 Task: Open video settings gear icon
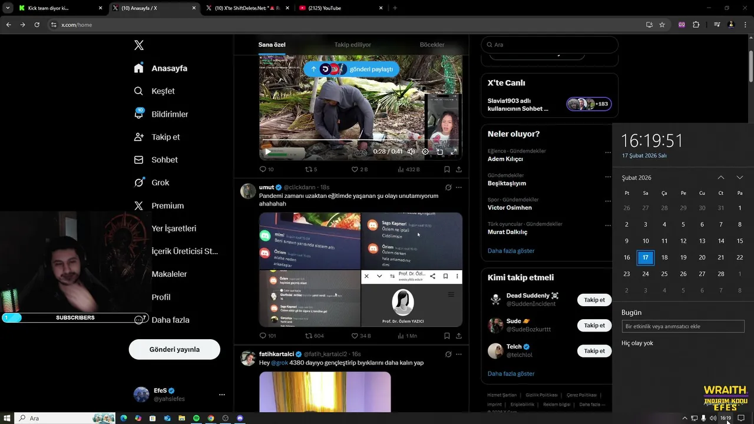point(425,151)
